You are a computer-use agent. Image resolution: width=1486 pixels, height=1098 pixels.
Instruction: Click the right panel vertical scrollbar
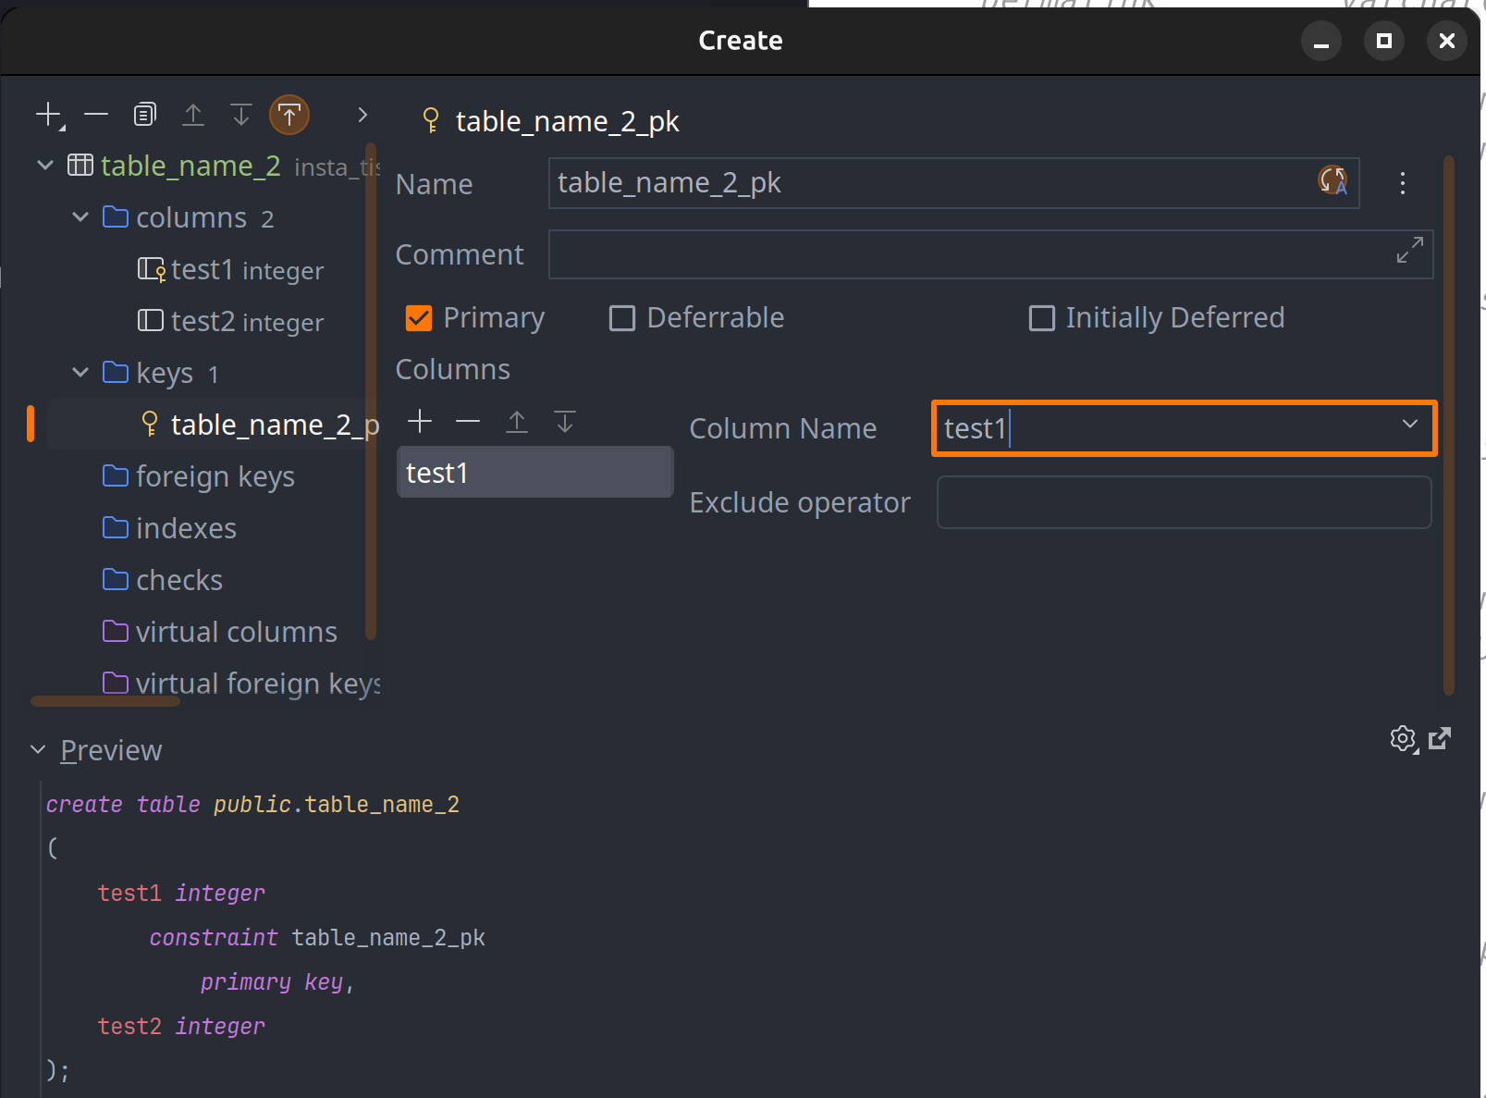click(x=1449, y=426)
